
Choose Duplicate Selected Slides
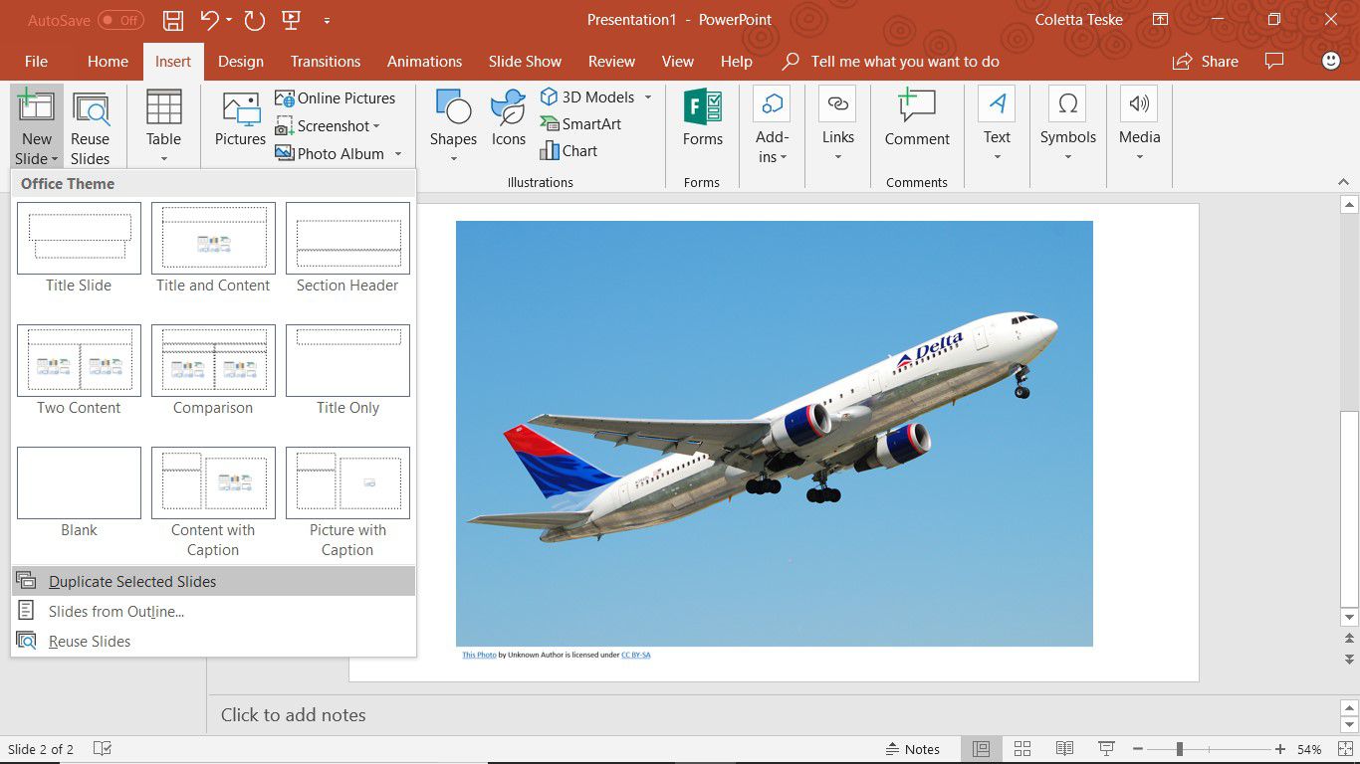[x=213, y=582]
